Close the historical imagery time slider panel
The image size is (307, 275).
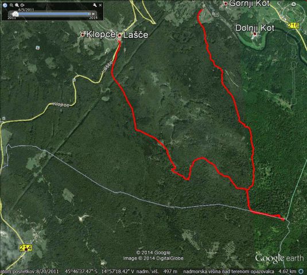(x=100, y=5)
